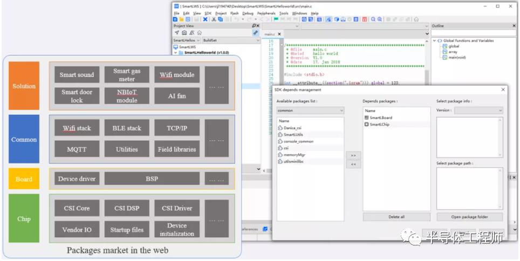Open the File menu
The height and width of the screenshot is (261, 520).
pos(176,13)
